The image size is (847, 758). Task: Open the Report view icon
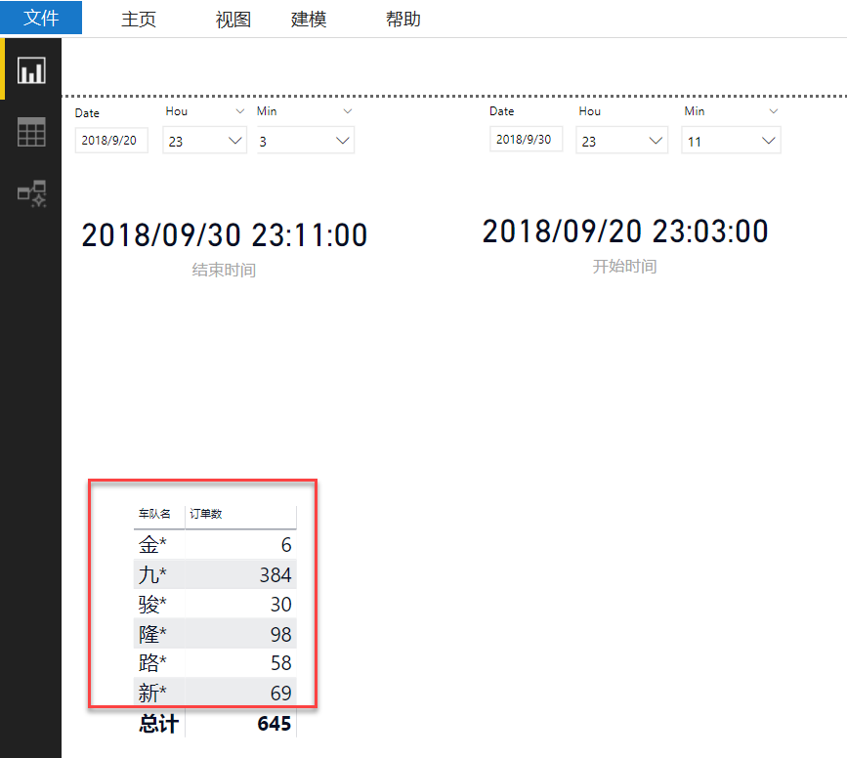[x=31, y=70]
